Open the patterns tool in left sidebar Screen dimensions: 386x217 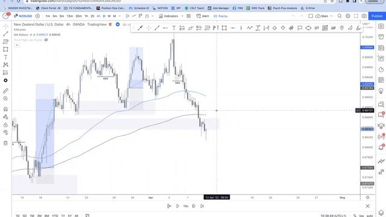coord(5,64)
